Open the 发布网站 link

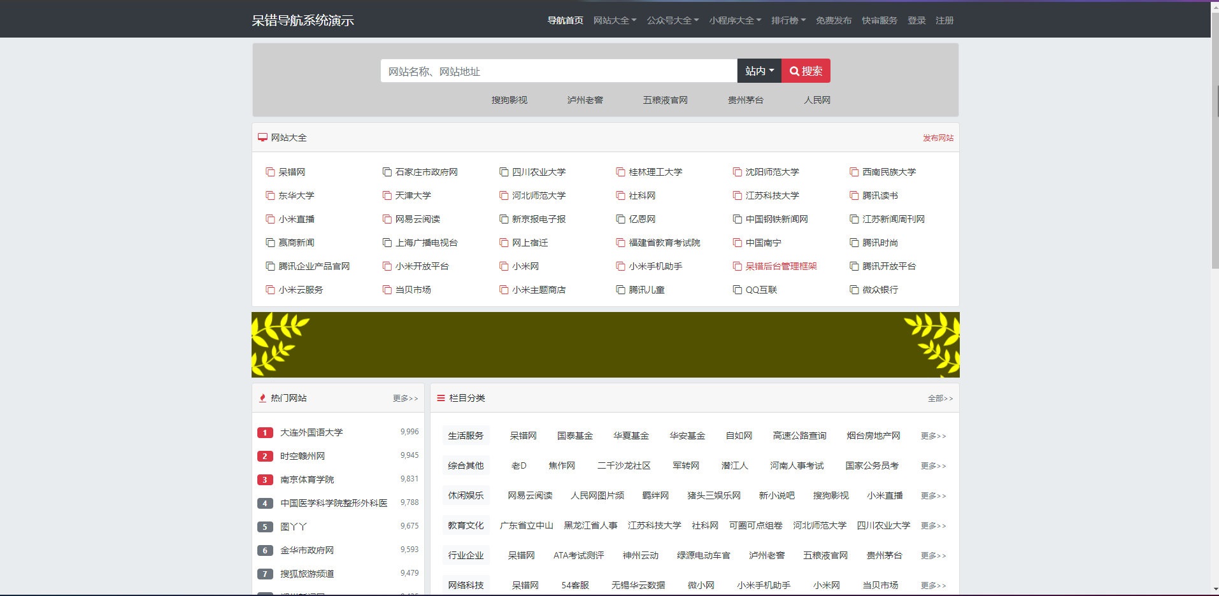[x=937, y=138]
